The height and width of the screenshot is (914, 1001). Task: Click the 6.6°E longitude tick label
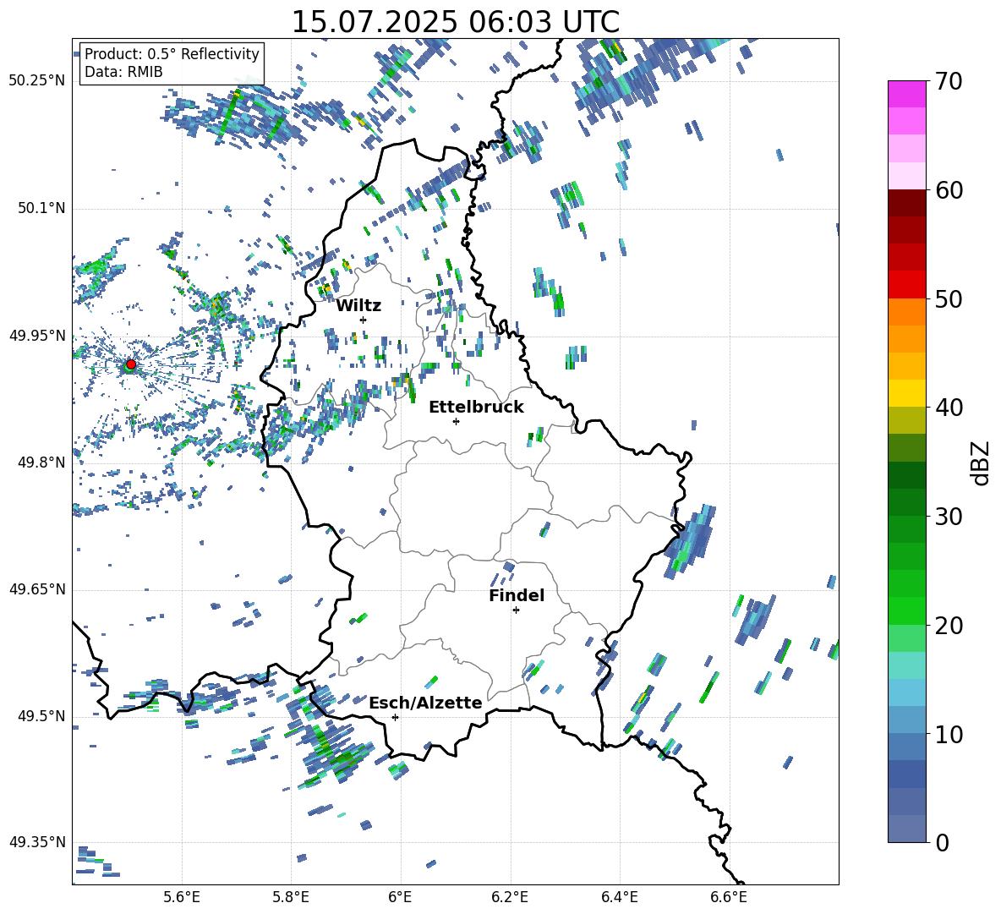pos(729,897)
